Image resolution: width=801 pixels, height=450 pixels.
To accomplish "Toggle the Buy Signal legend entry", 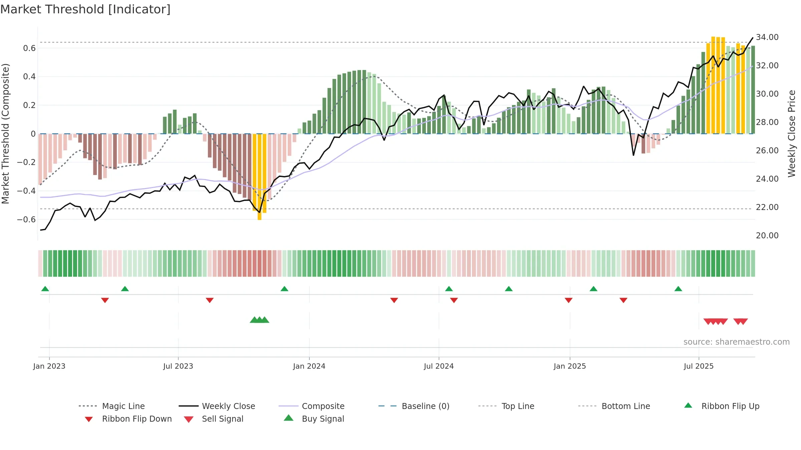I will [x=314, y=419].
